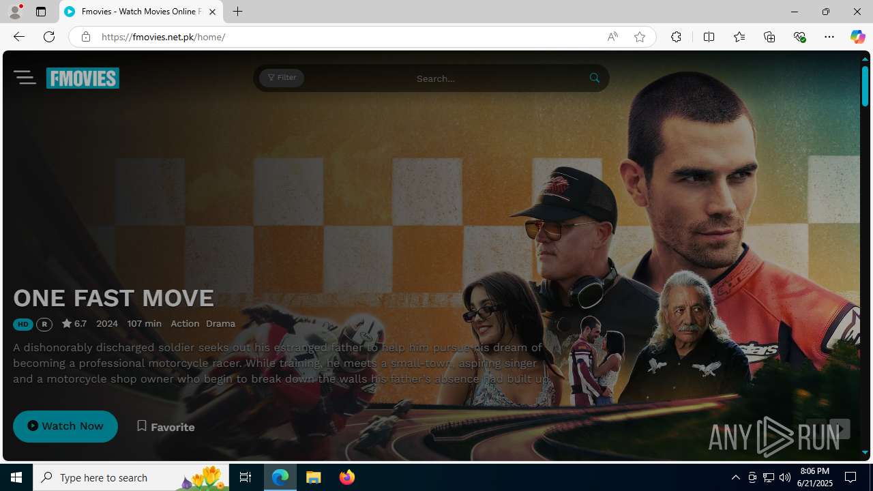Image resolution: width=873 pixels, height=491 pixels.
Task: Open Collections icon
Action: (x=769, y=37)
